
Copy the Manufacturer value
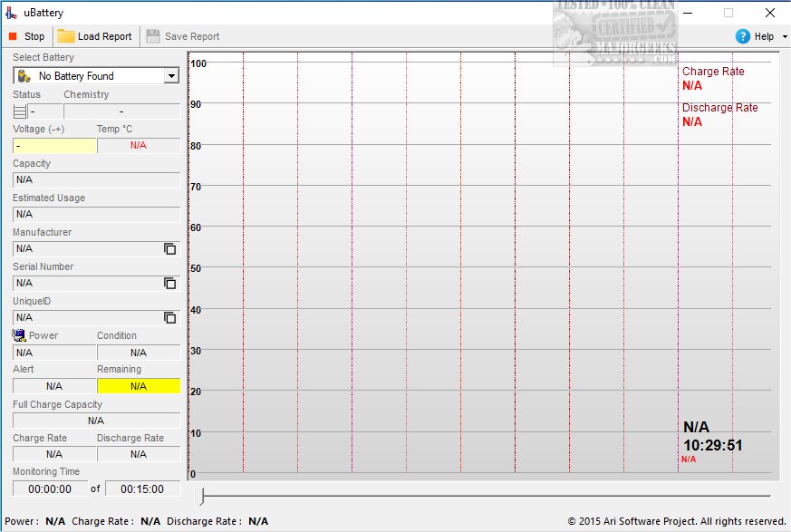tap(170, 248)
